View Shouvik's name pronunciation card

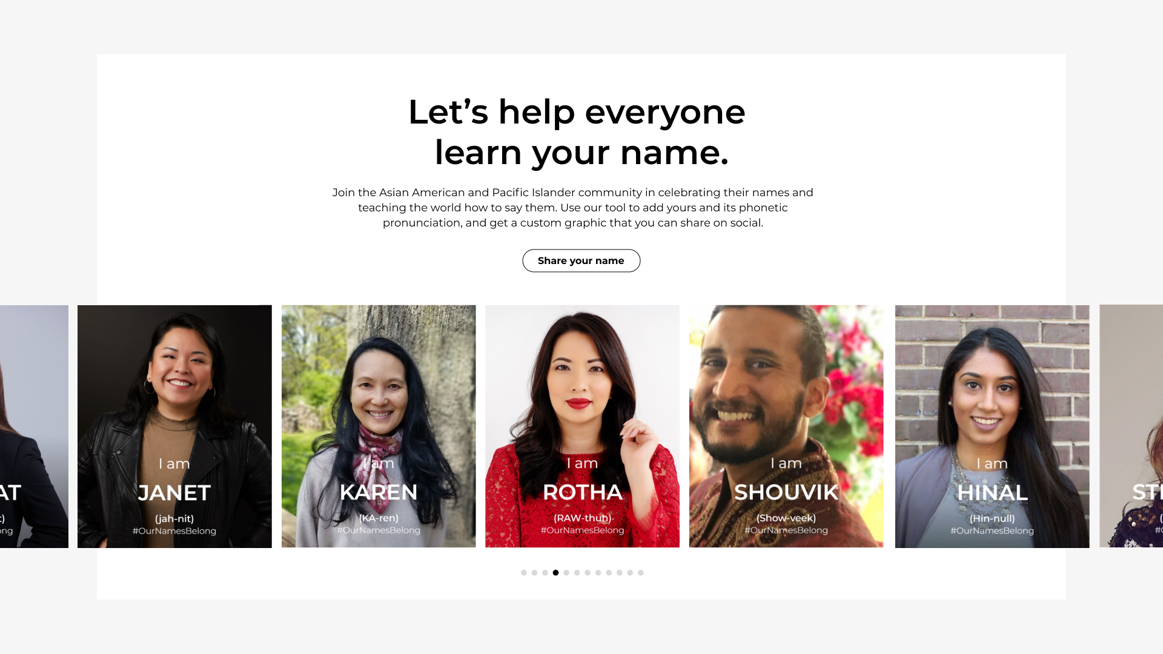(786, 426)
